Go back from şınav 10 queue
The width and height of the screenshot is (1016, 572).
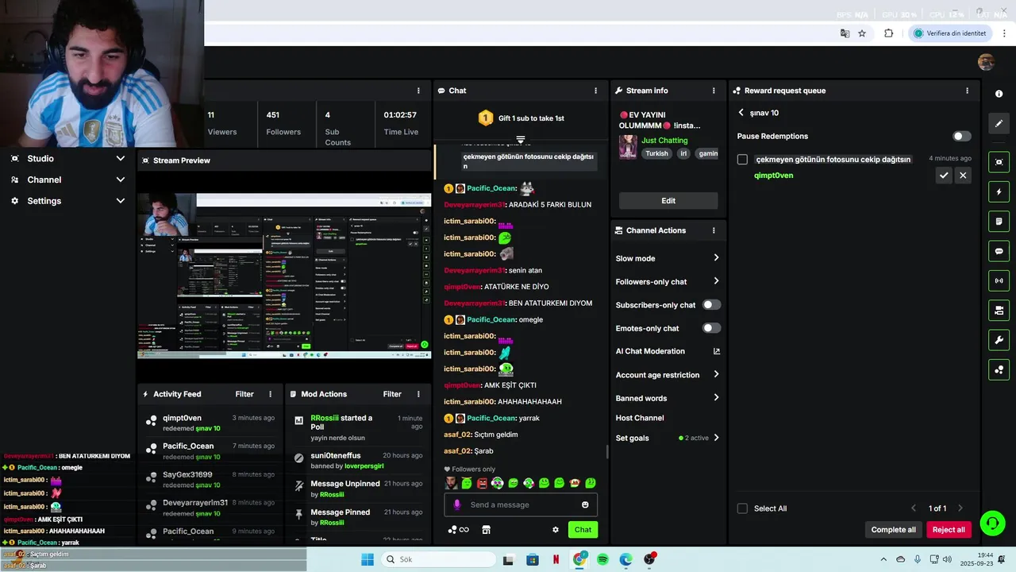[x=741, y=113]
